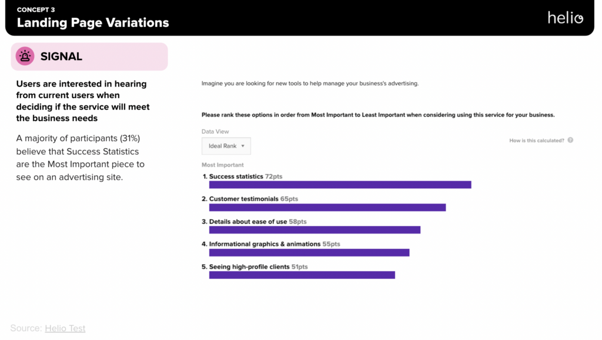Image resolution: width=602 pixels, height=340 pixels.
Task: Click the "How is this calculated?" link
Action: (x=537, y=141)
